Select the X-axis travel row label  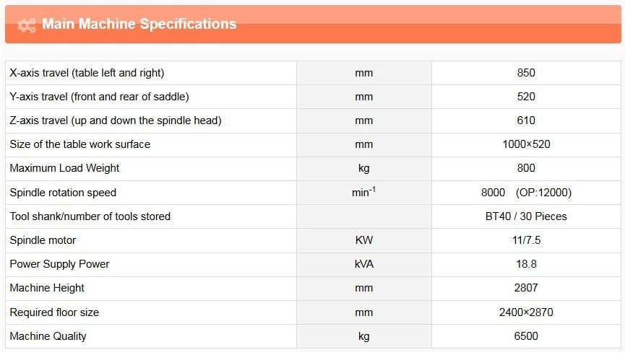(x=87, y=73)
